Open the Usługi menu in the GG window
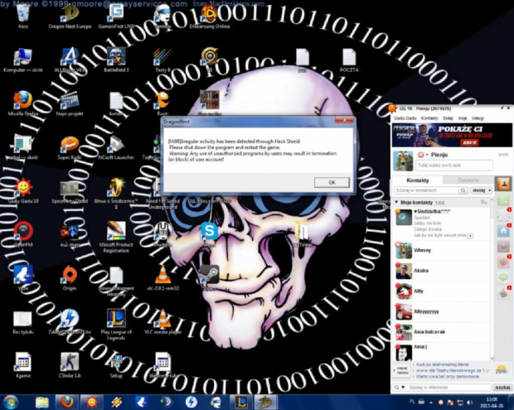This screenshot has height=410, width=514. click(478, 118)
